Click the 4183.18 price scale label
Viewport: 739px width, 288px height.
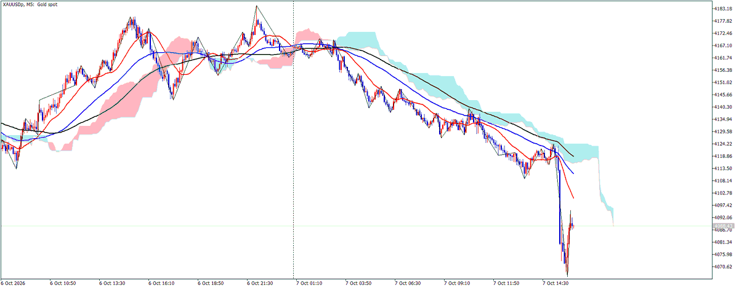pos(722,9)
